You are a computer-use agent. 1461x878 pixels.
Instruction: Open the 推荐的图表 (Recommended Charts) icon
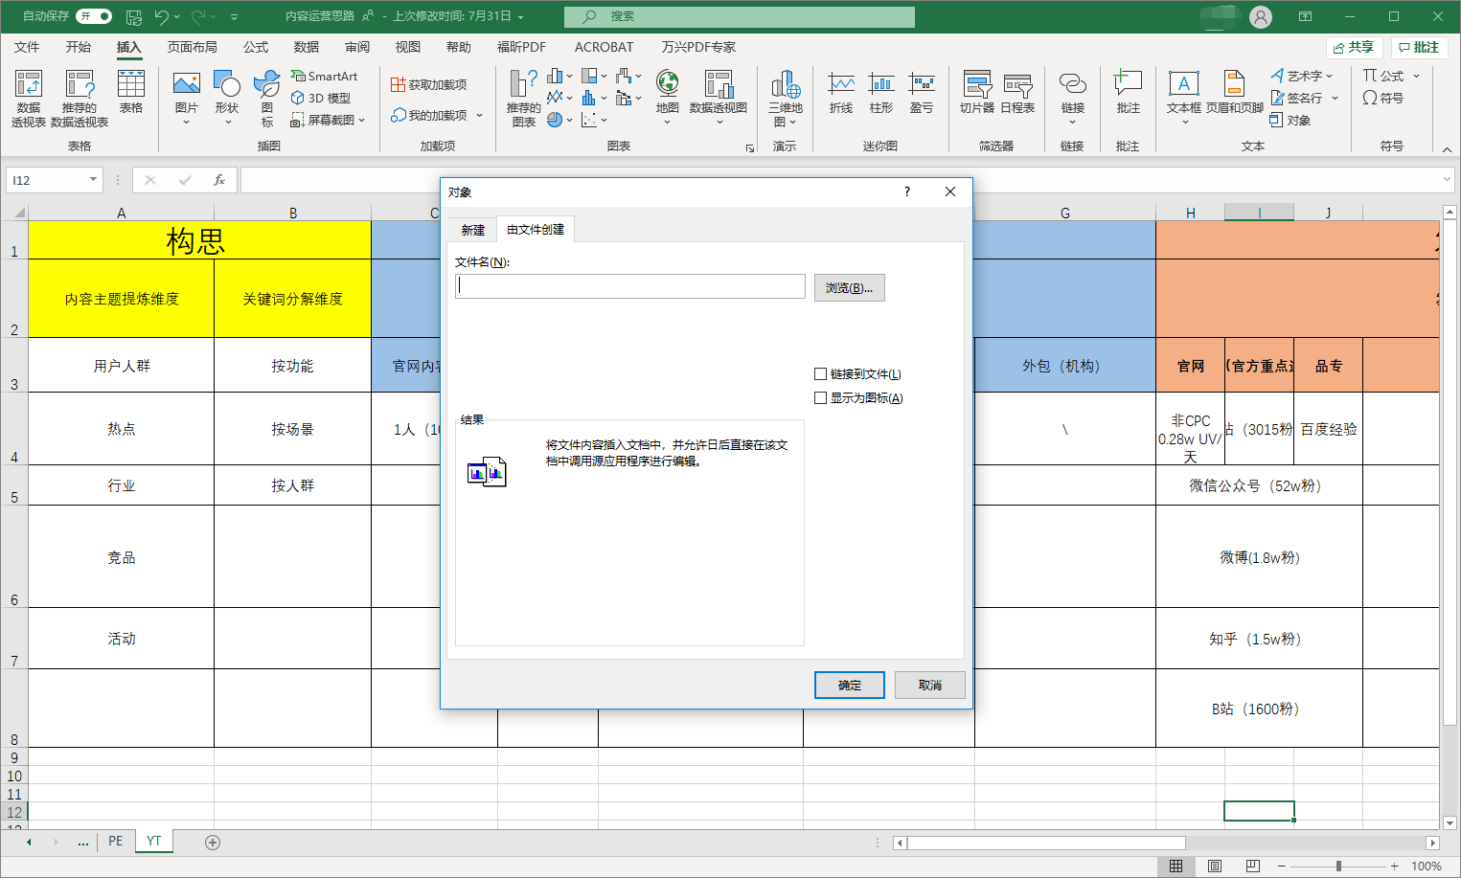521,96
